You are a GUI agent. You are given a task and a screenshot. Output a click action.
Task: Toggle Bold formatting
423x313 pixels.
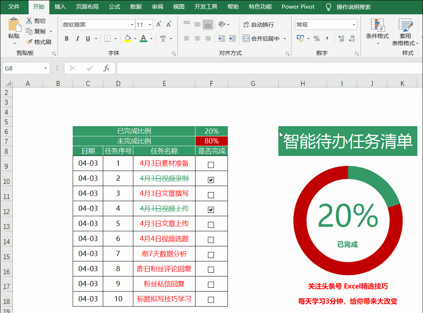click(x=67, y=38)
